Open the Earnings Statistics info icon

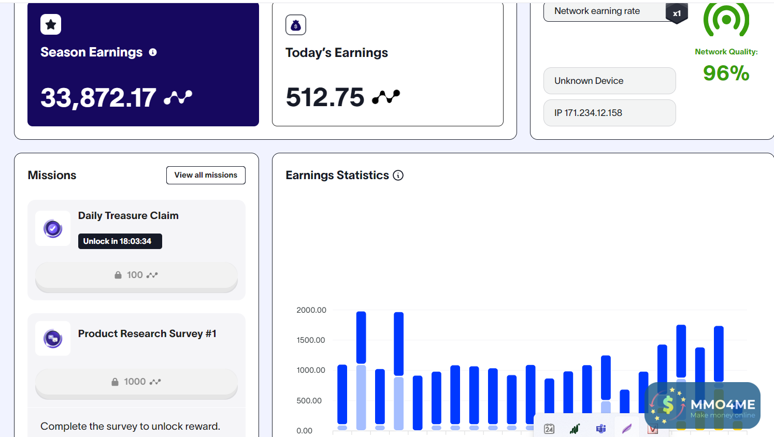[x=398, y=176]
